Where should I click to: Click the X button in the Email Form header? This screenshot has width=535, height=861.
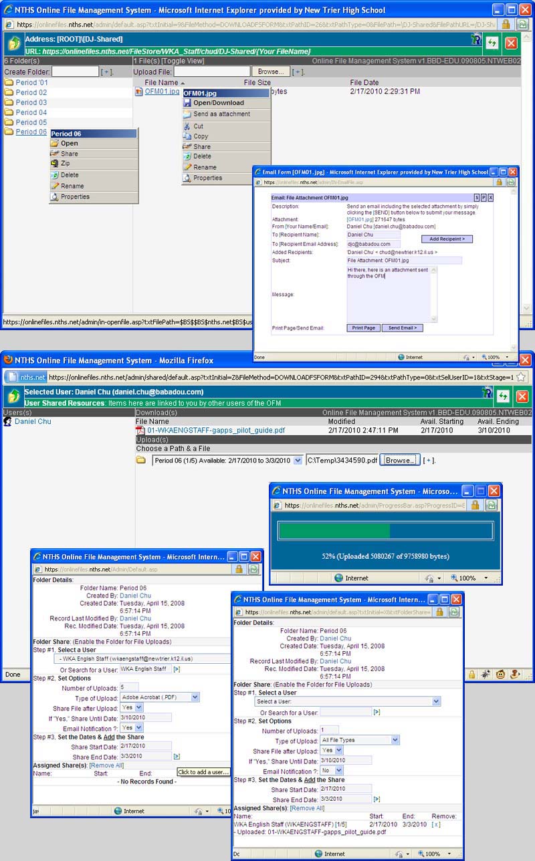490,198
